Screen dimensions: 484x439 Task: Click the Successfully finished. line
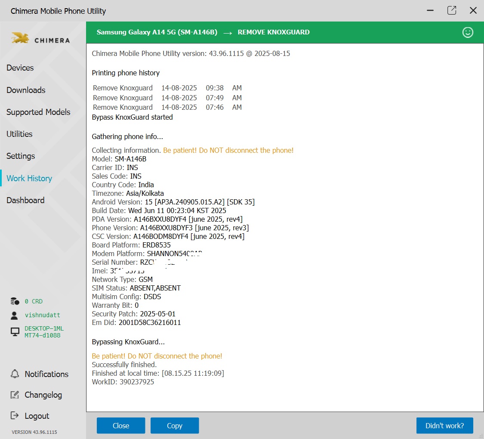(124, 364)
